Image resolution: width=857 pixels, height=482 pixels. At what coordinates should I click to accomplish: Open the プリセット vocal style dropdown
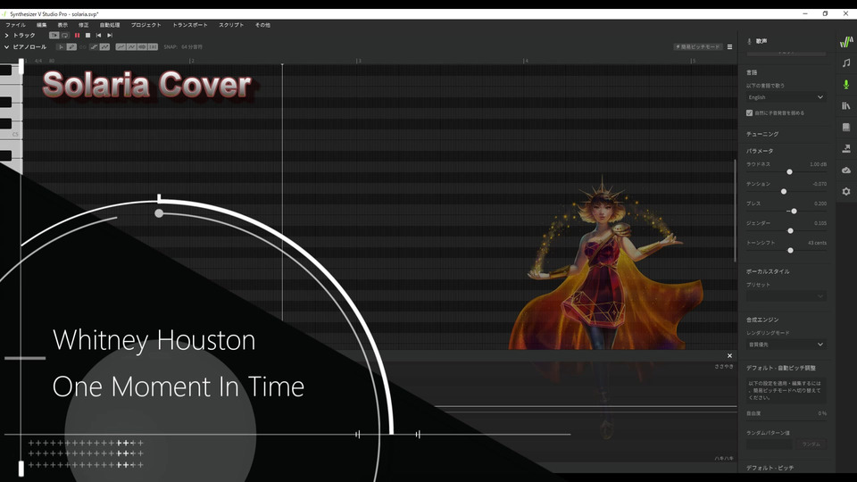click(x=786, y=296)
